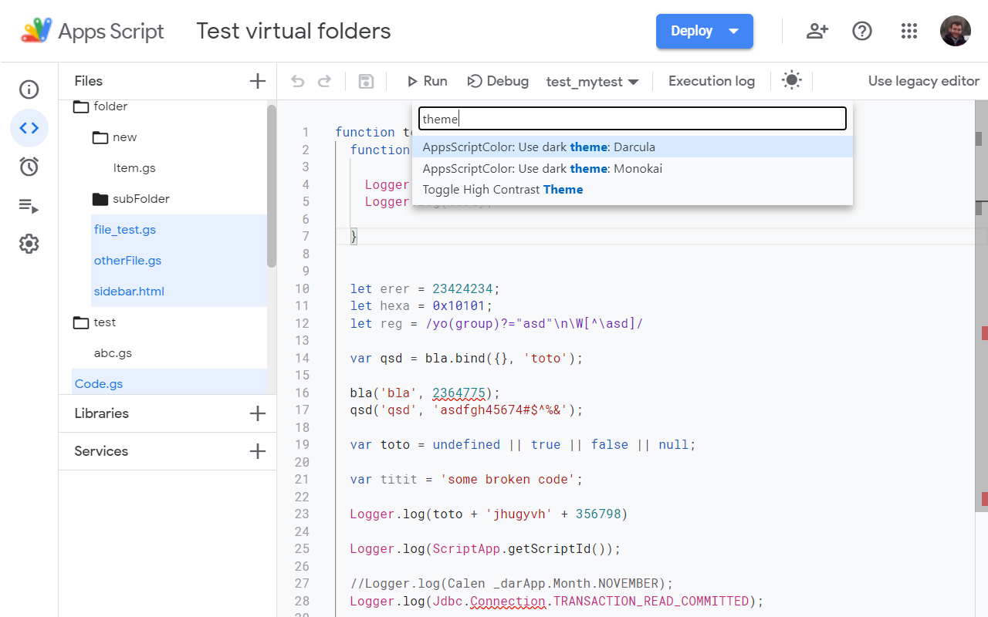Open the Triggers panel
Screen dimensions: 988x617
click(29, 167)
